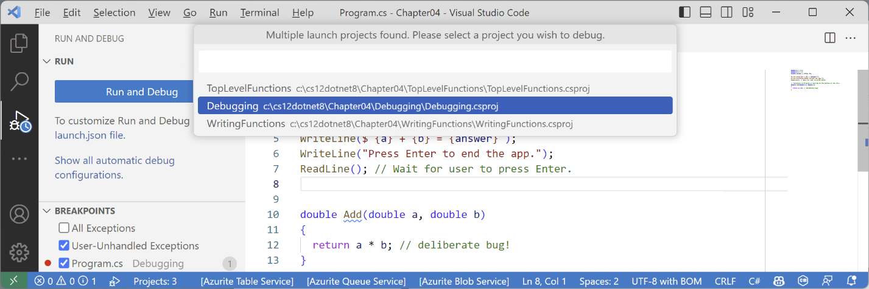Open the launch.json file link
The height and width of the screenshot is (289, 869).
pos(90,135)
